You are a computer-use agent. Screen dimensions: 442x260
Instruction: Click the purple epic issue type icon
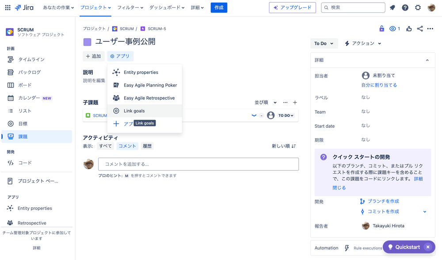click(88, 42)
